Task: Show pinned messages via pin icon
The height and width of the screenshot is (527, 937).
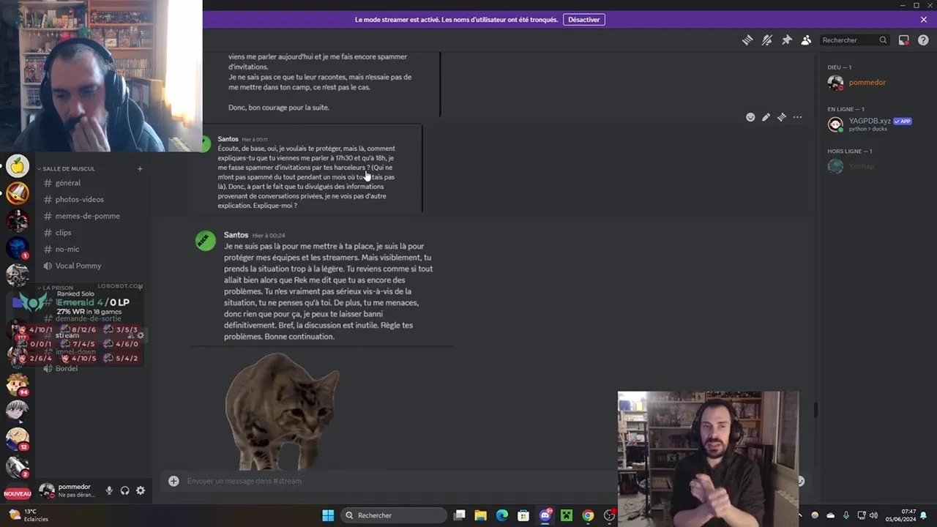Action: coord(787,40)
